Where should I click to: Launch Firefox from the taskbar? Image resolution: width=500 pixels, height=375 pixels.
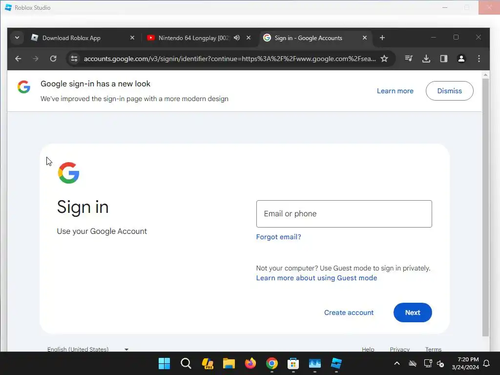point(250,363)
